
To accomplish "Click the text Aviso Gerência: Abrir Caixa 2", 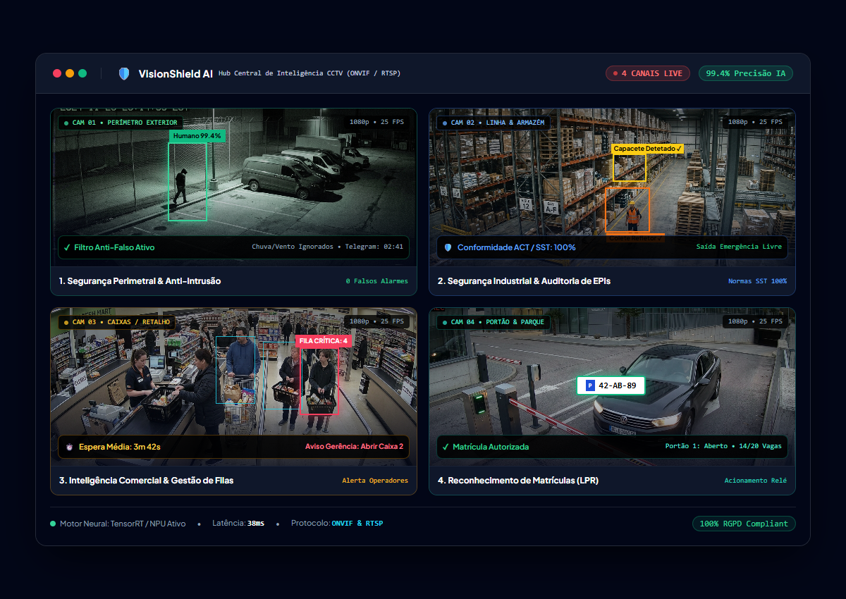I will pos(355,447).
